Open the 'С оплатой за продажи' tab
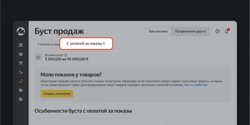 [48, 44]
